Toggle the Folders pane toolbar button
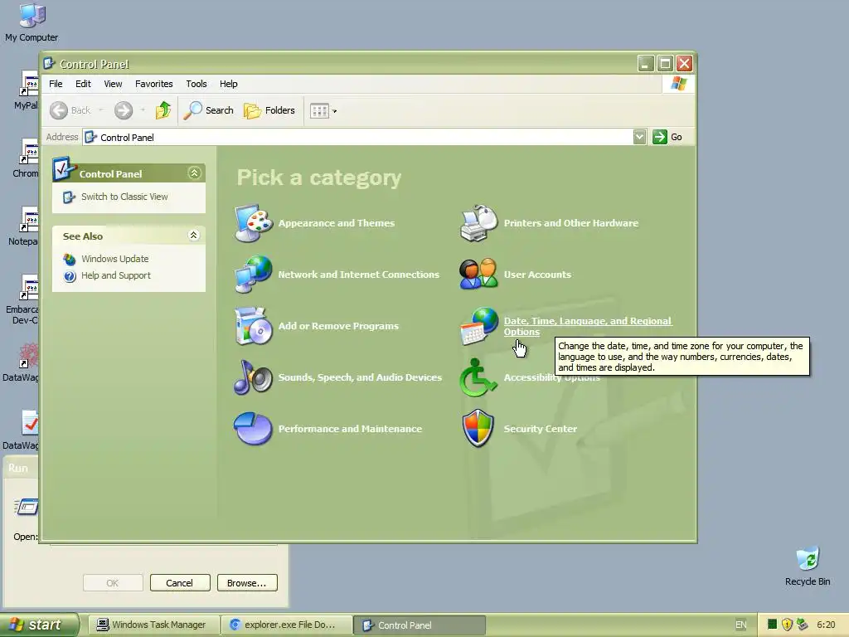 point(269,110)
